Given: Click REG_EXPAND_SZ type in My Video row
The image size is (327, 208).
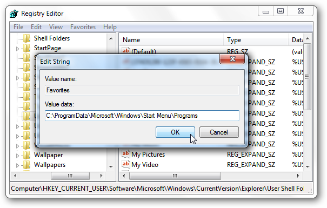Looking at the screenshot, I should point(251,165).
